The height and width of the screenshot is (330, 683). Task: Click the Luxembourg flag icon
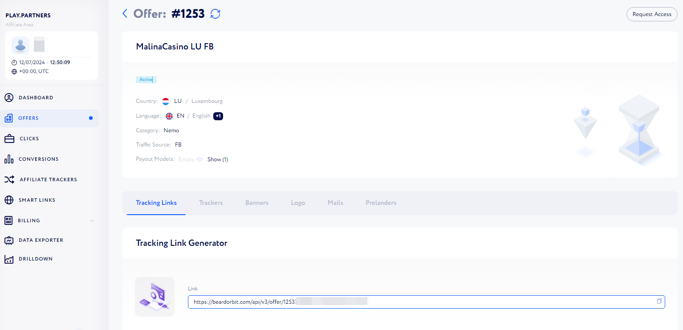coord(166,101)
